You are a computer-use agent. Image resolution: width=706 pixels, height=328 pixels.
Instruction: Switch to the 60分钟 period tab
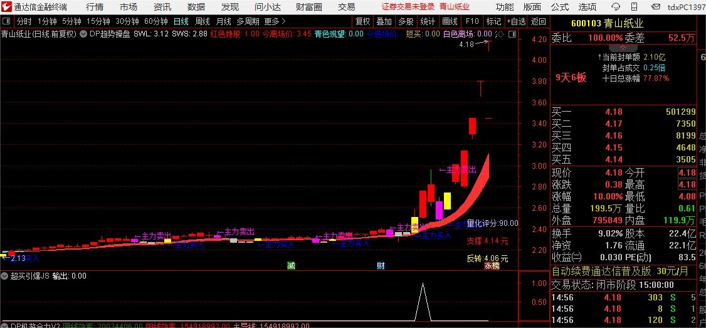tap(155, 21)
